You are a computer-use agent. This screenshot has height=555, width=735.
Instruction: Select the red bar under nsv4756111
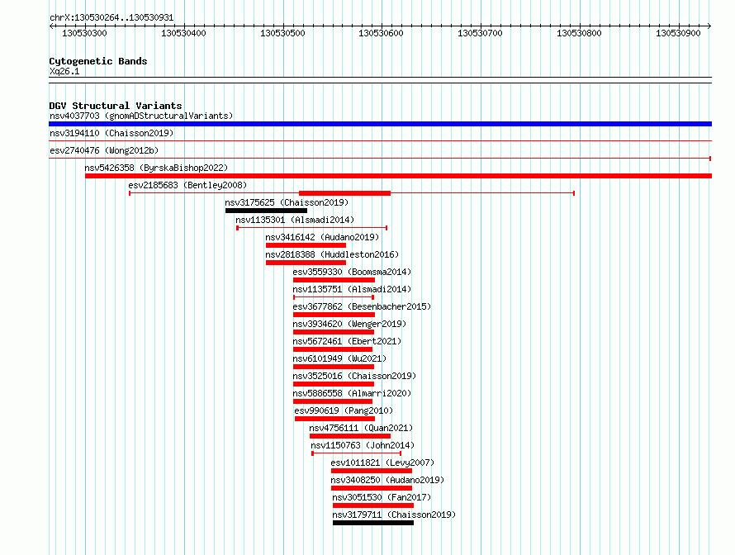click(x=350, y=436)
